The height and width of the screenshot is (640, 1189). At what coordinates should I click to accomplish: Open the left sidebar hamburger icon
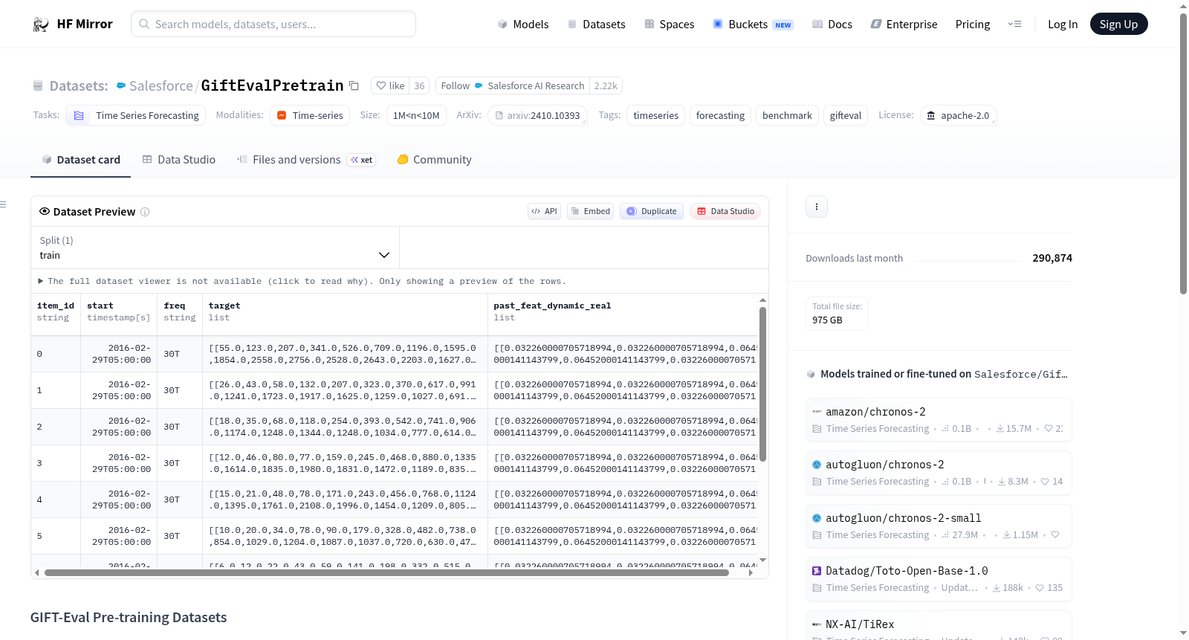coord(3,204)
